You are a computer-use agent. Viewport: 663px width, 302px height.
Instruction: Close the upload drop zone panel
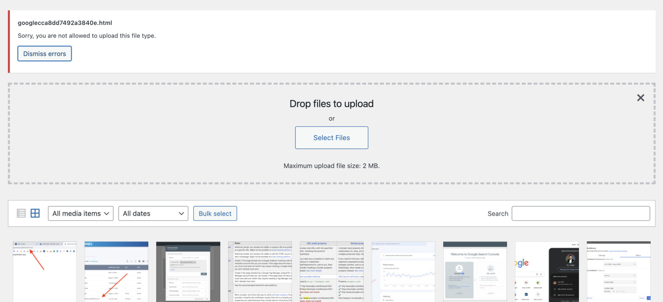point(640,98)
